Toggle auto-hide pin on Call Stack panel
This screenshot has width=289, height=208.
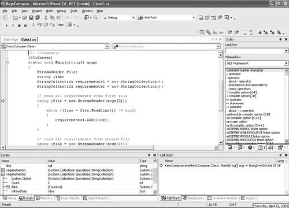pos(280,155)
